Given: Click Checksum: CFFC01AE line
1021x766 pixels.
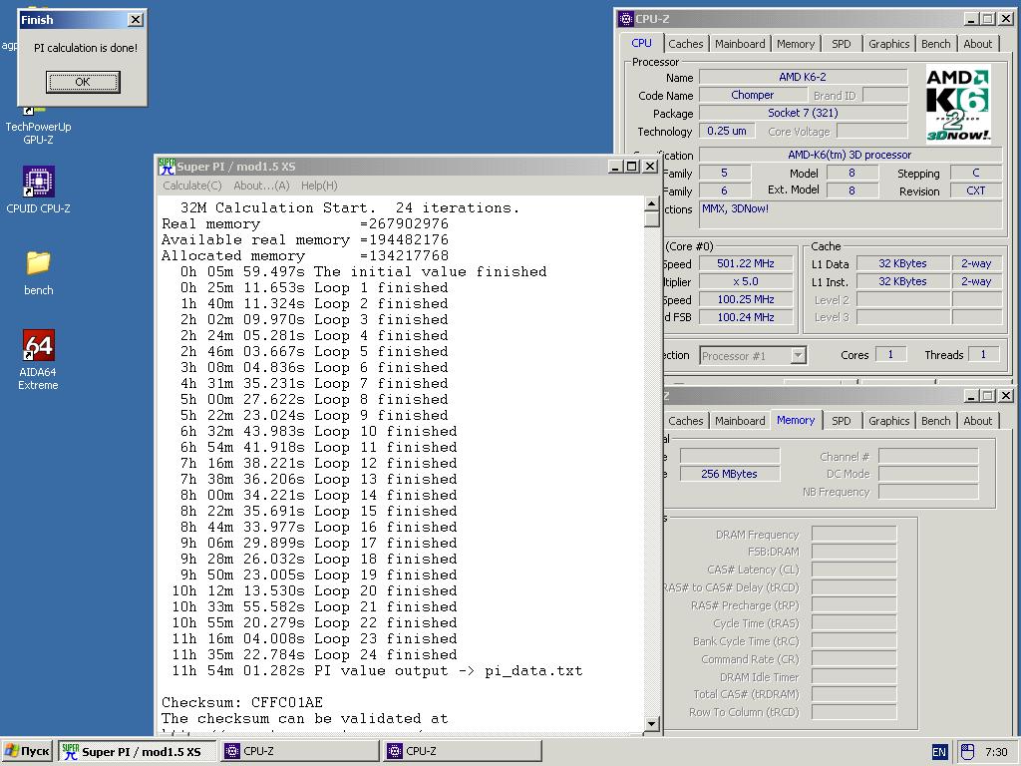Looking at the screenshot, I should click(x=242, y=703).
